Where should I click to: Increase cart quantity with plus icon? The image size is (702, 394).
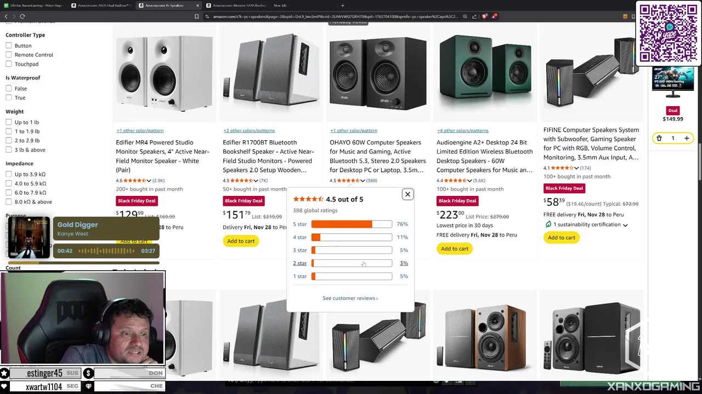pos(687,138)
